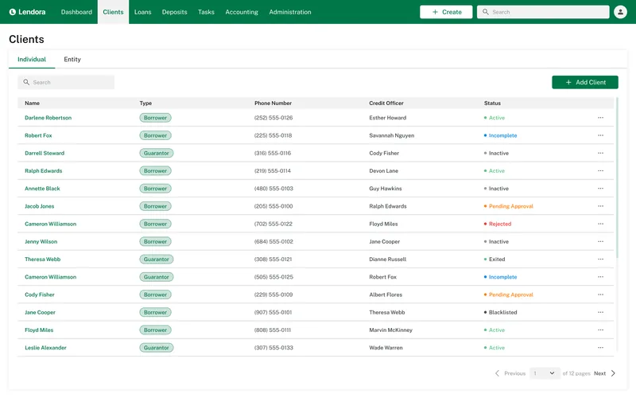Open client Leslie Alexander
636x398 pixels.
tap(45, 348)
